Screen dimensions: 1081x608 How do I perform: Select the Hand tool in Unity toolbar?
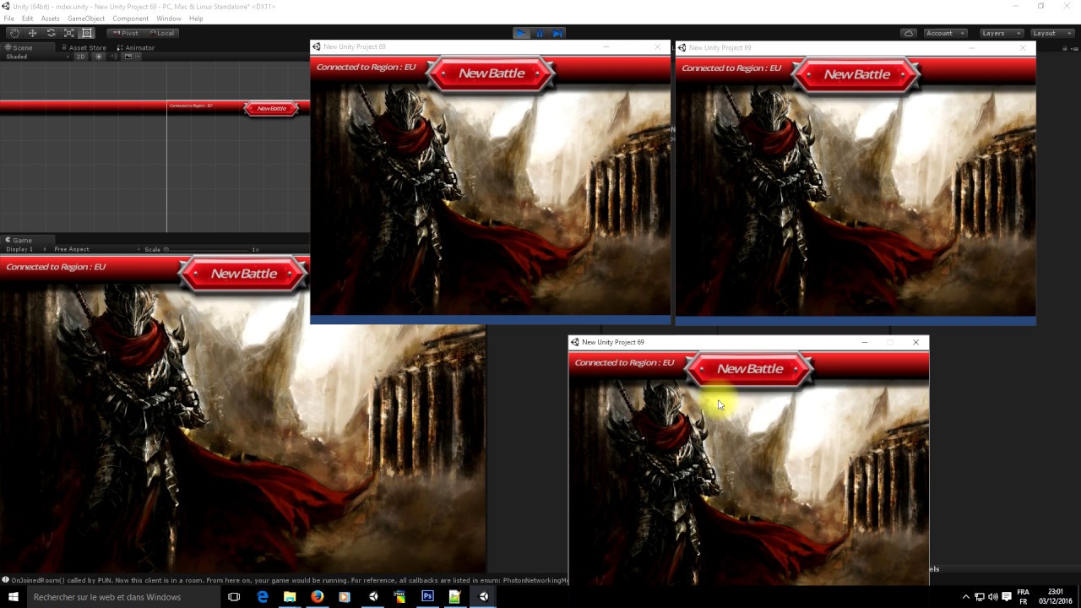14,33
